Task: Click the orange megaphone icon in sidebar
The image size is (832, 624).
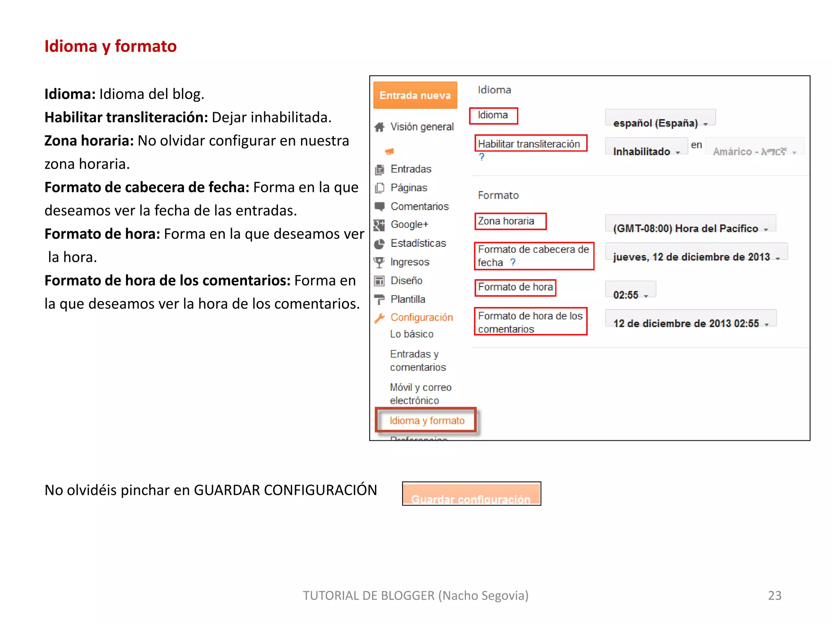Action: point(389,152)
